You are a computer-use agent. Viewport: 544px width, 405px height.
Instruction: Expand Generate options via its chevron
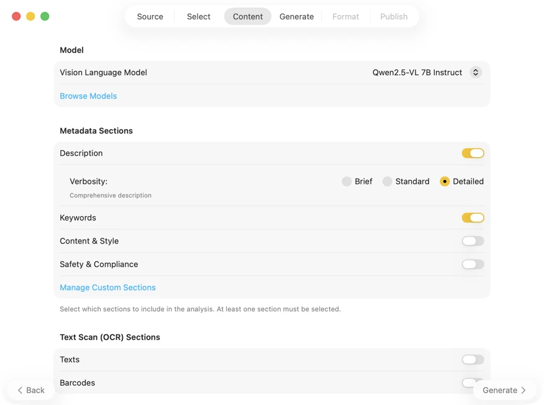point(523,390)
